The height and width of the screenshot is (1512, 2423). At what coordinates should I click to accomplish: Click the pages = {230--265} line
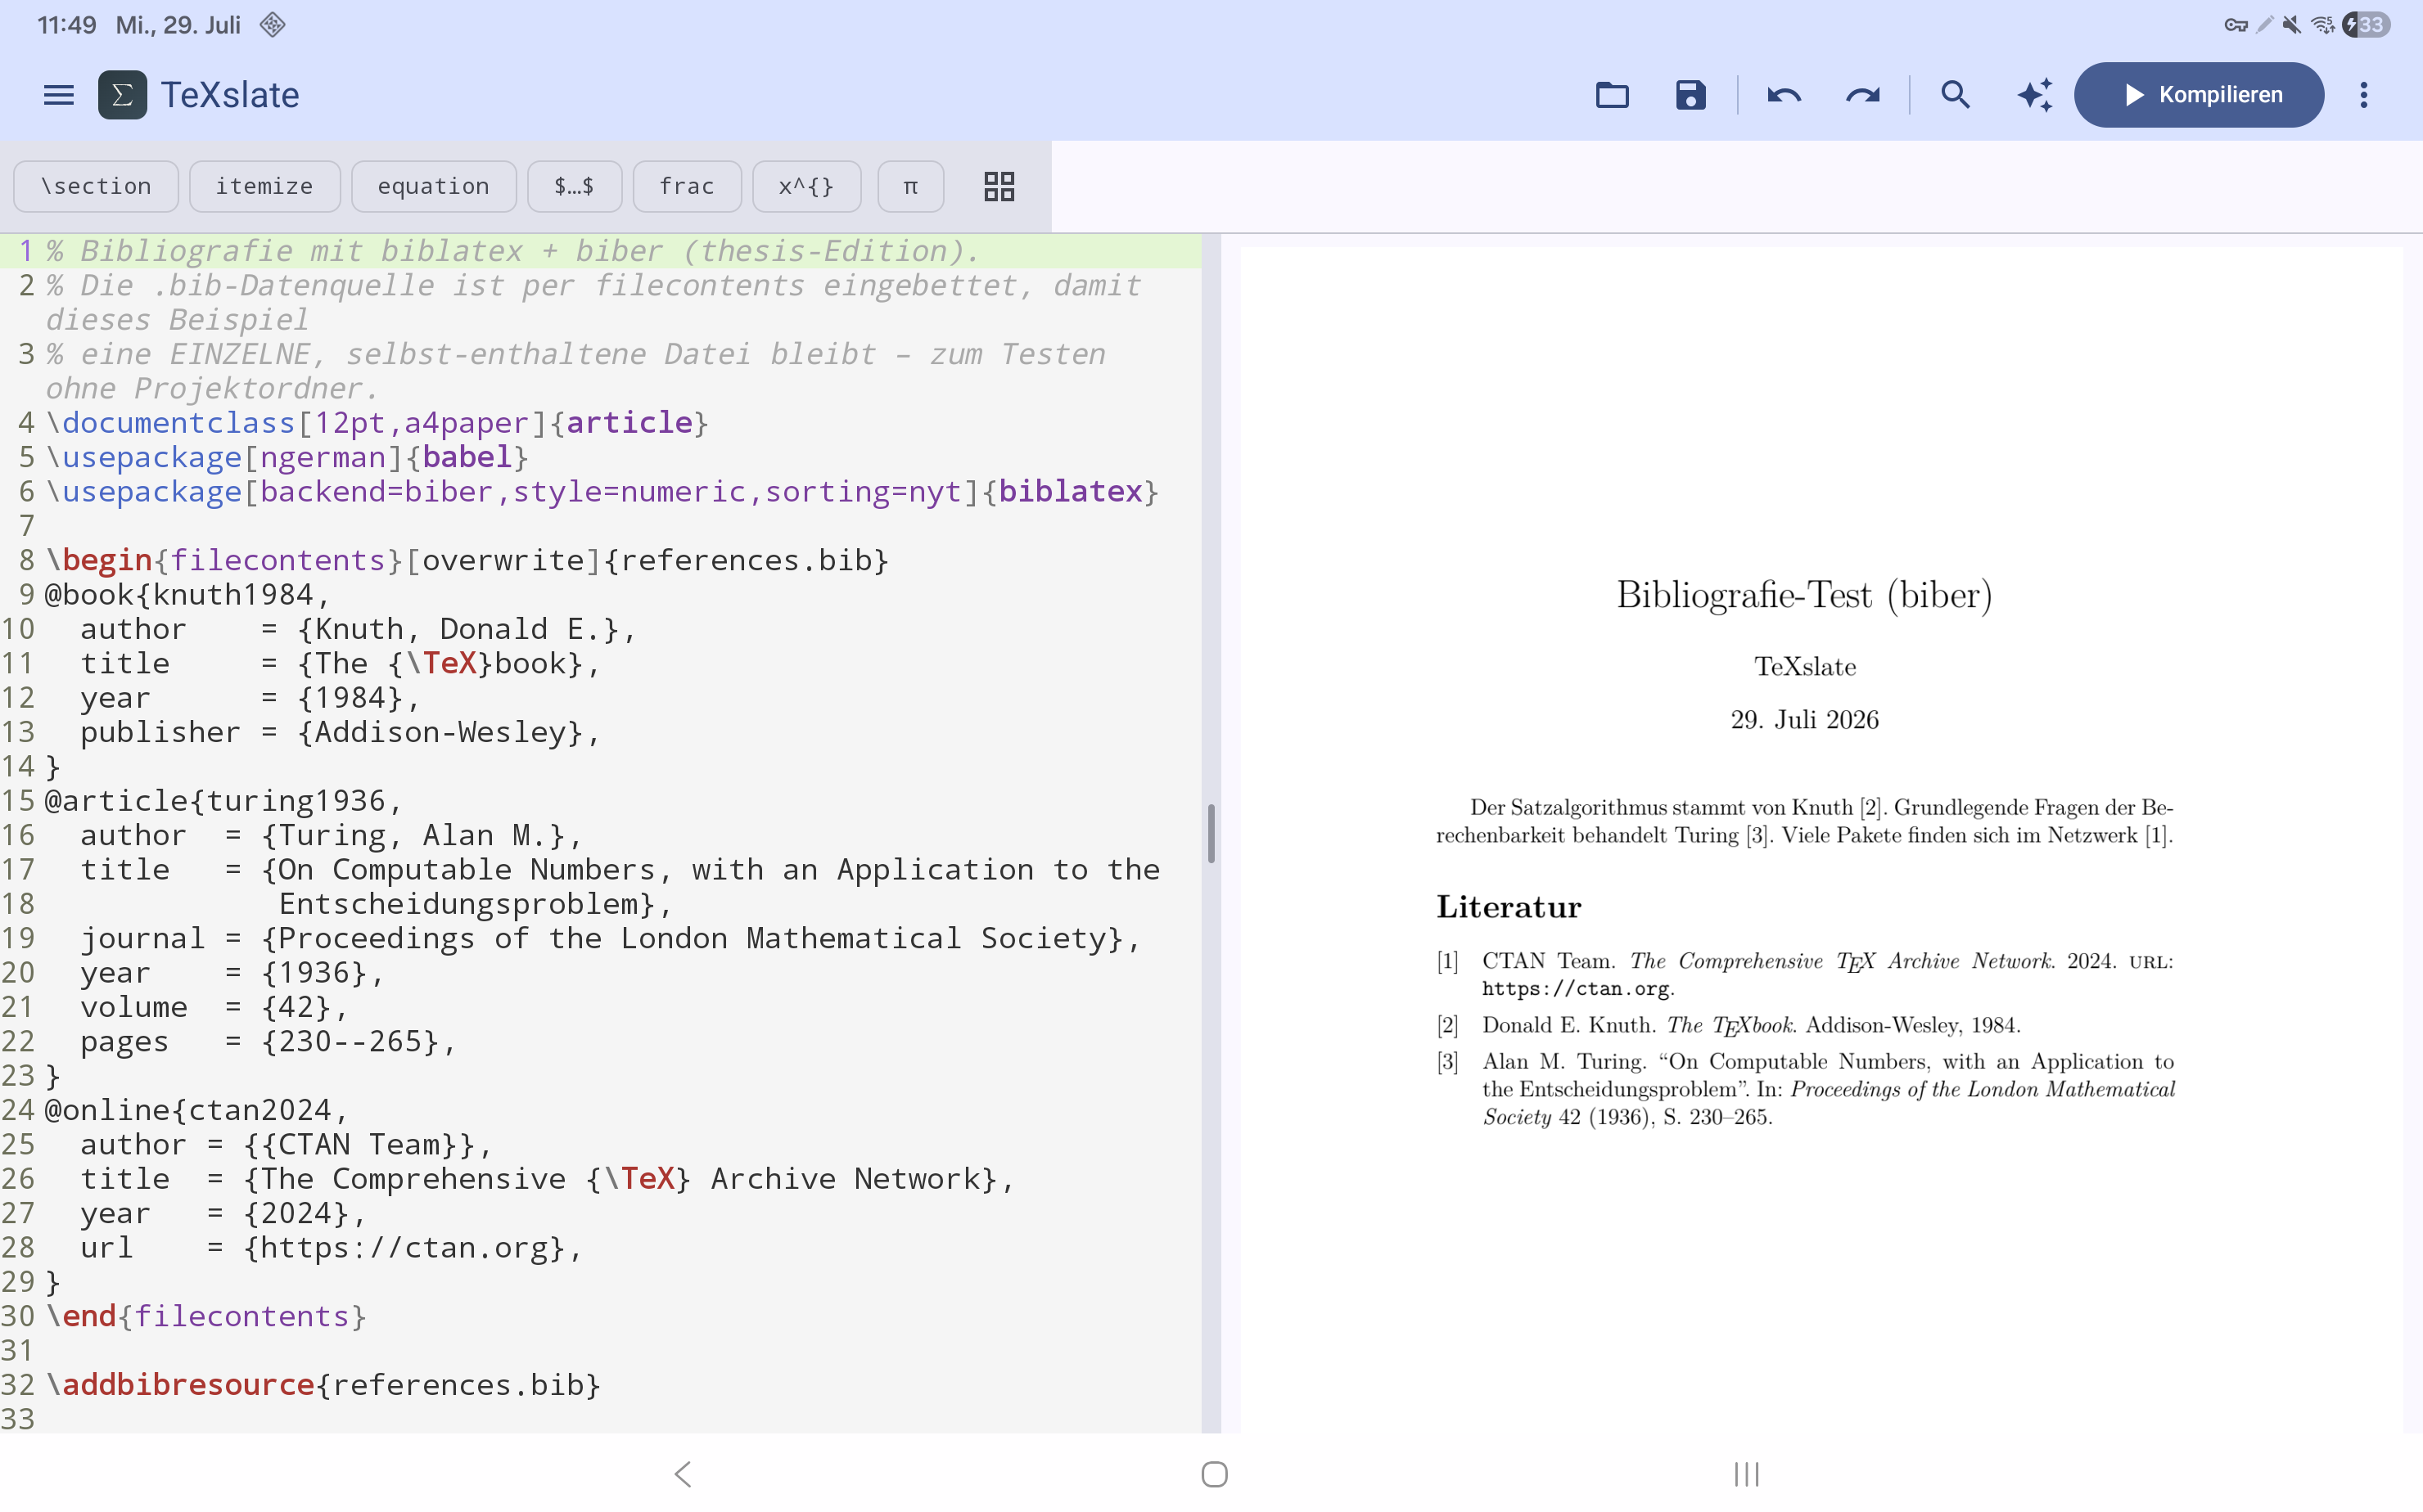click(x=268, y=1041)
